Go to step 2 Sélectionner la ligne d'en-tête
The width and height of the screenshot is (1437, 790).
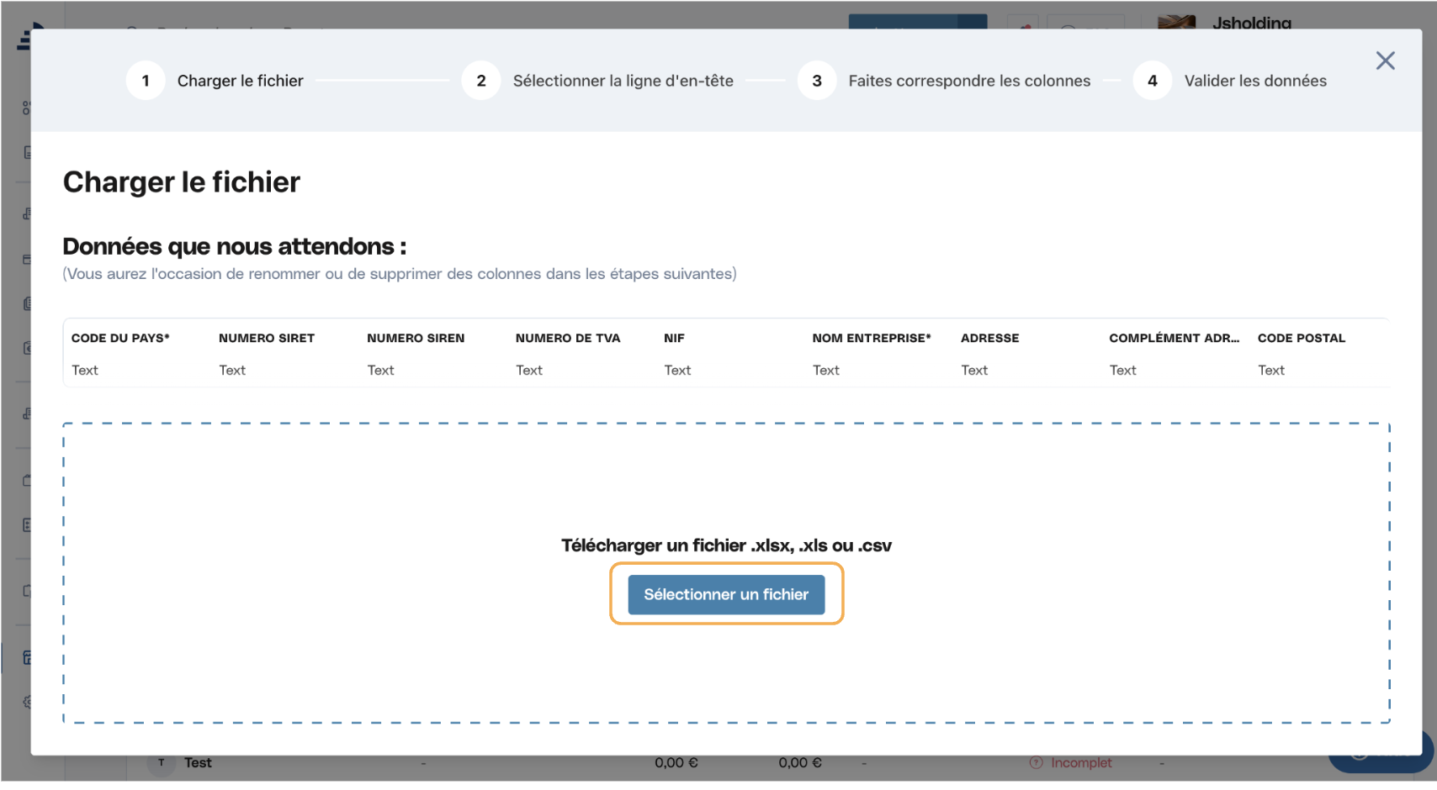click(598, 81)
